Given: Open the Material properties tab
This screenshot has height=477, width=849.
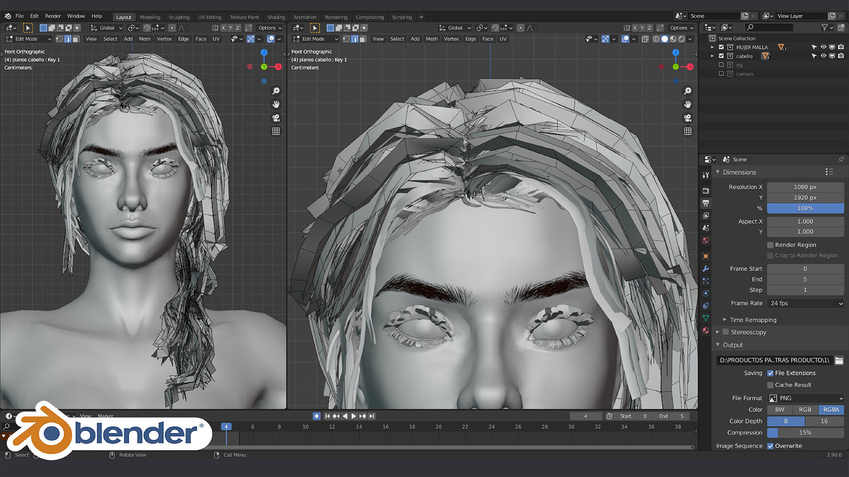Looking at the screenshot, I should 706,330.
